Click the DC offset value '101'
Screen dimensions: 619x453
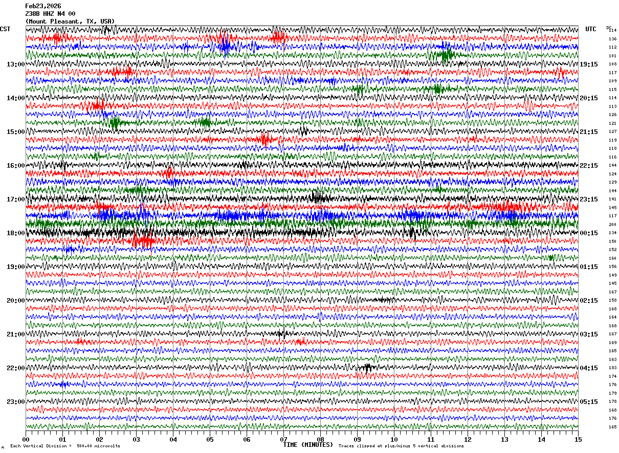[x=612, y=56]
